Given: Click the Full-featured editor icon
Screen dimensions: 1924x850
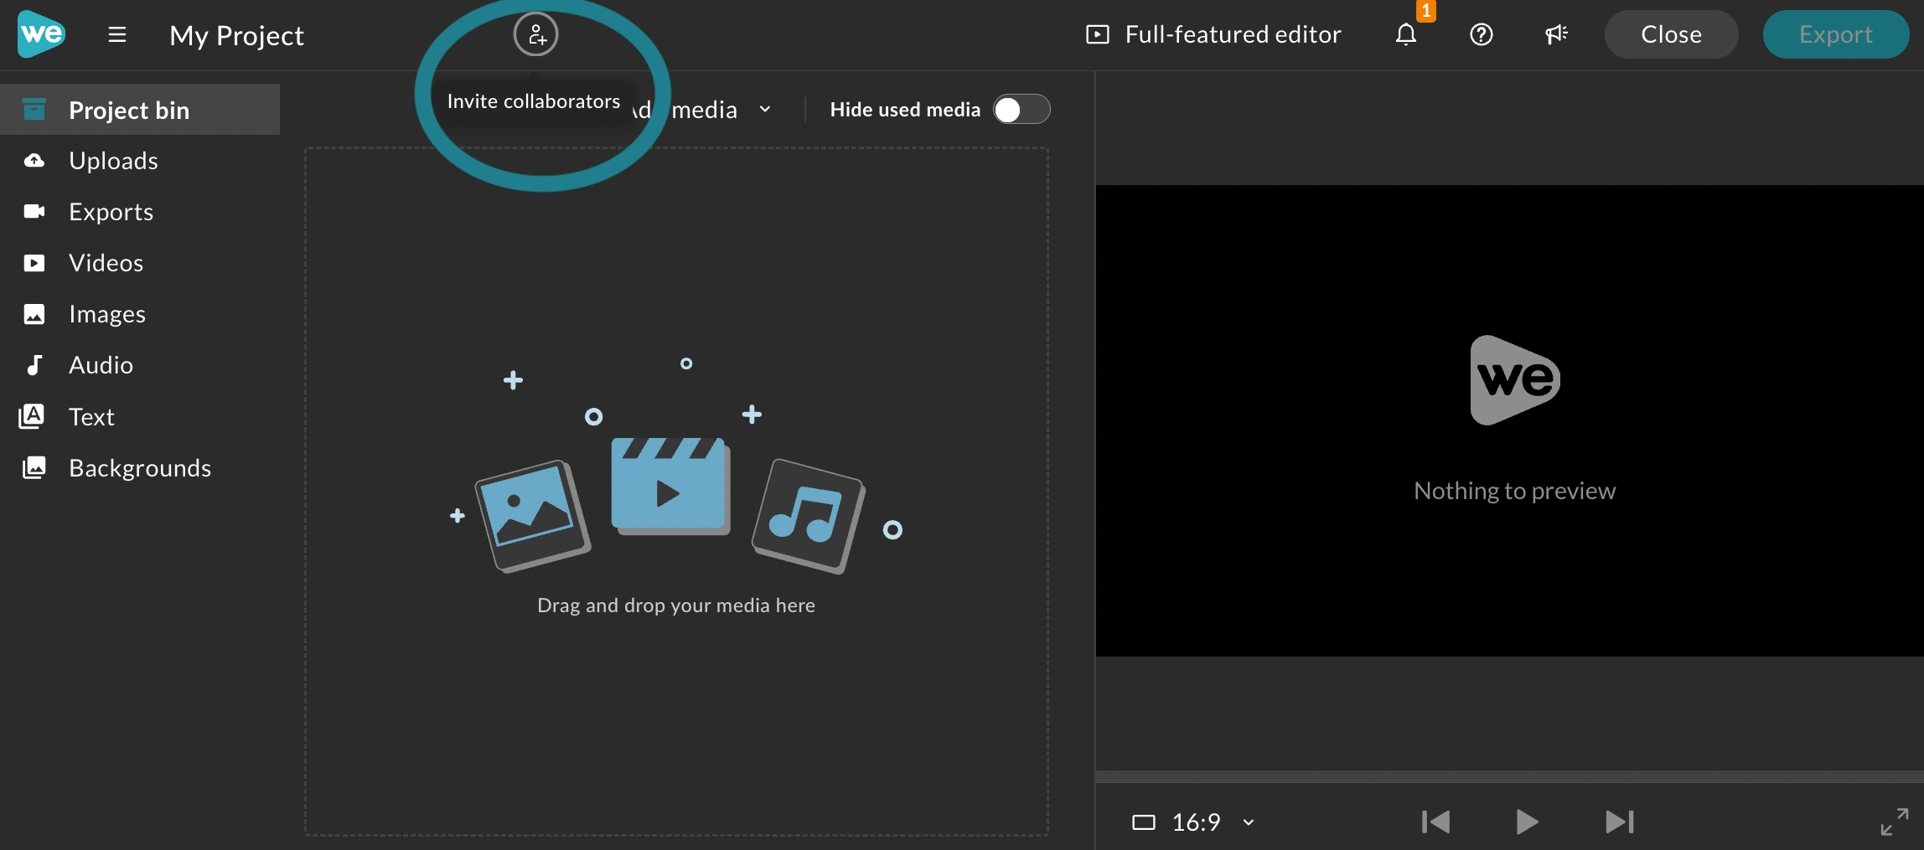Looking at the screenshot, I should tap(1098, 34).
